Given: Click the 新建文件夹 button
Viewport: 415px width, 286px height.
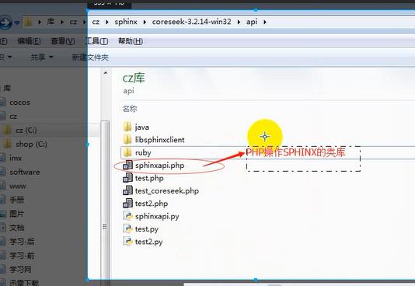Looking at the screenshot, I should [x=90, y=58].
